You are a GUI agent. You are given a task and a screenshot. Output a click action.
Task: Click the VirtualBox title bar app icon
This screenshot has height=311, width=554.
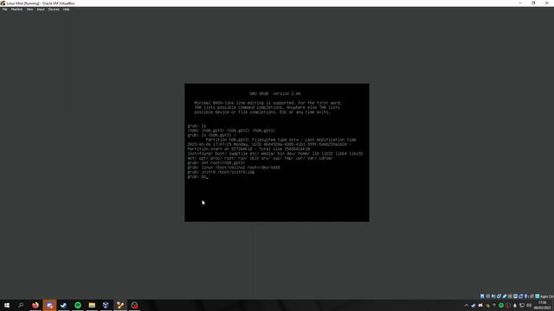[3, 3]
